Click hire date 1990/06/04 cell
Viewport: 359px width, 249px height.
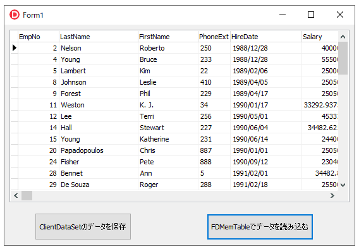(x=266, y=128)
